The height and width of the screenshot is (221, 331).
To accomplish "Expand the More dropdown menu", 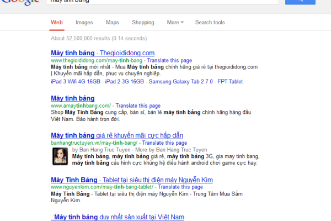I will pos(175,23).
